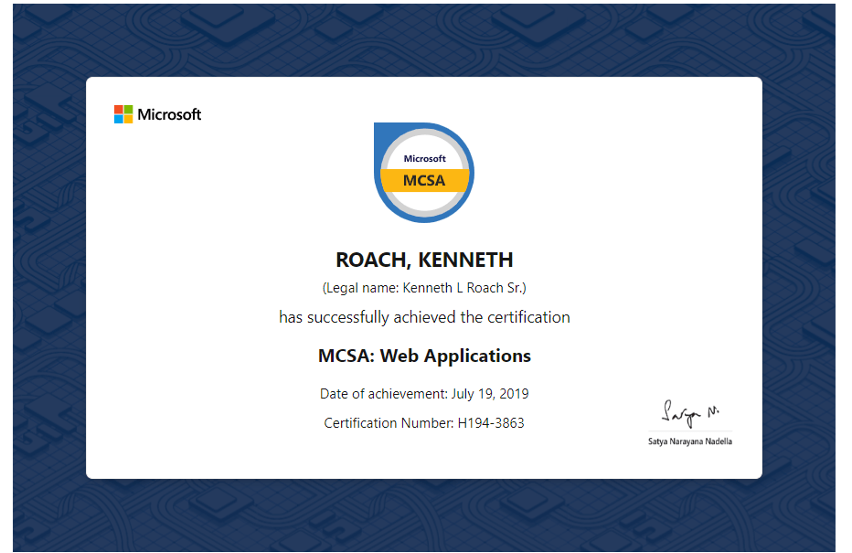Click the Microsoft wordmark next to the logo
852x553 pixels.
point(169,114)
